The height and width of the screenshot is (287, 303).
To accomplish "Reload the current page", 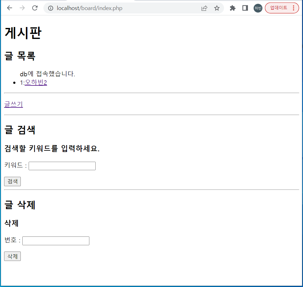I will 35,8.
